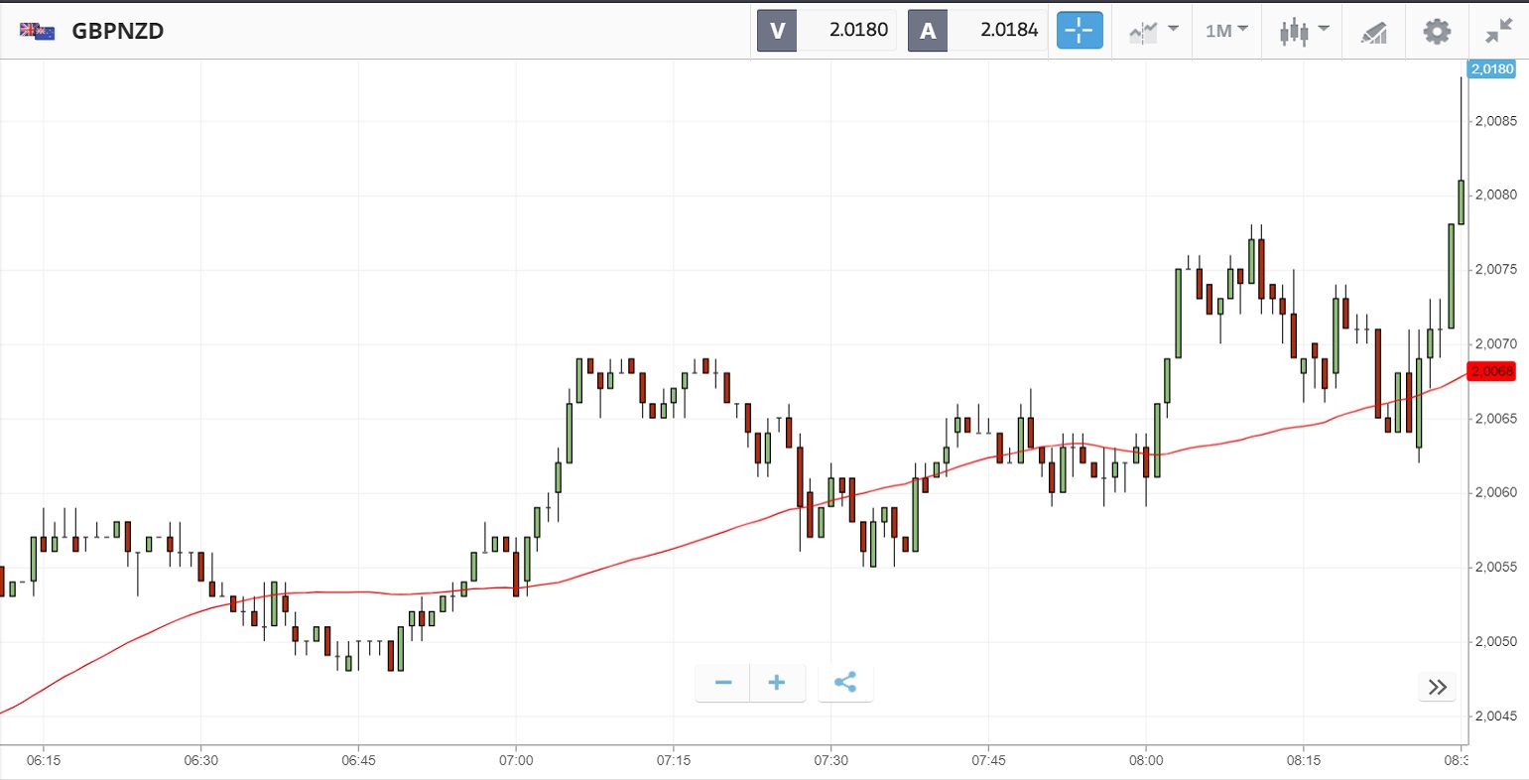
Task: Click the V sell price 2.0180 button
Action: tap(827, 31)
